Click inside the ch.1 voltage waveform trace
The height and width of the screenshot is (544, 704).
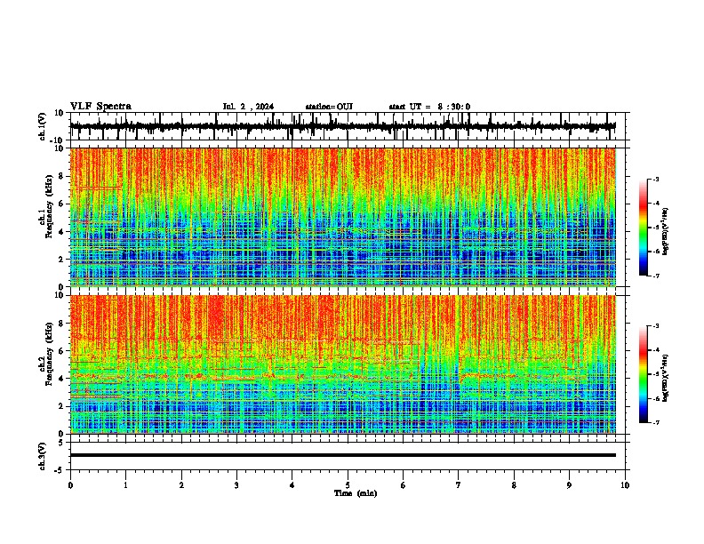[342, 126]
